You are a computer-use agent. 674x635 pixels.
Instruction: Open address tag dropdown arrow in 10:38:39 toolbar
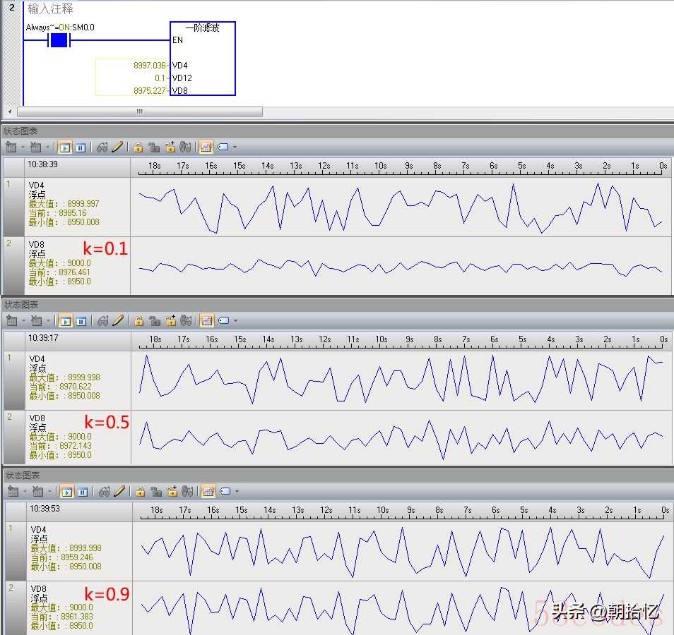click(x=235, y=147)
